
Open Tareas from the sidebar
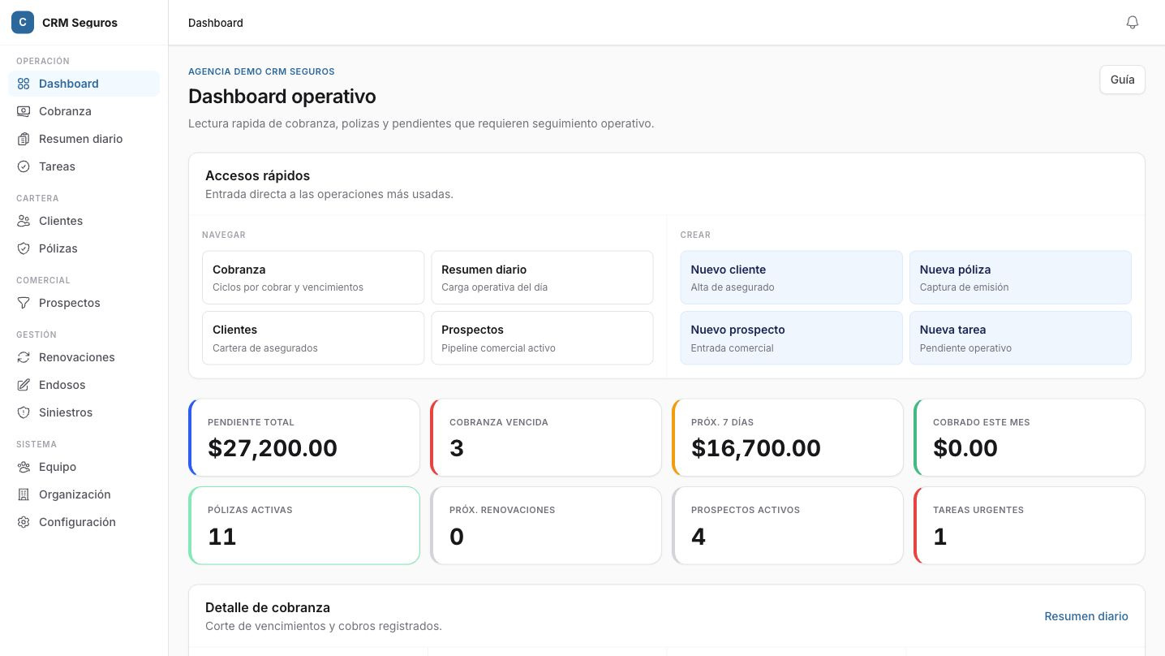(x=84, y=166)
